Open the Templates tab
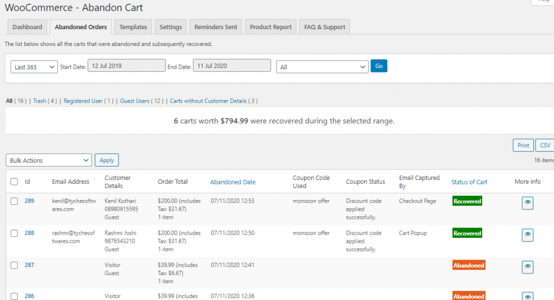The width and height of the screenshot is (554, 300). pos(133,27)
